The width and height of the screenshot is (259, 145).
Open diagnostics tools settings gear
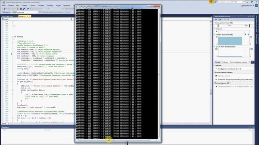click(x=216, y=20)
